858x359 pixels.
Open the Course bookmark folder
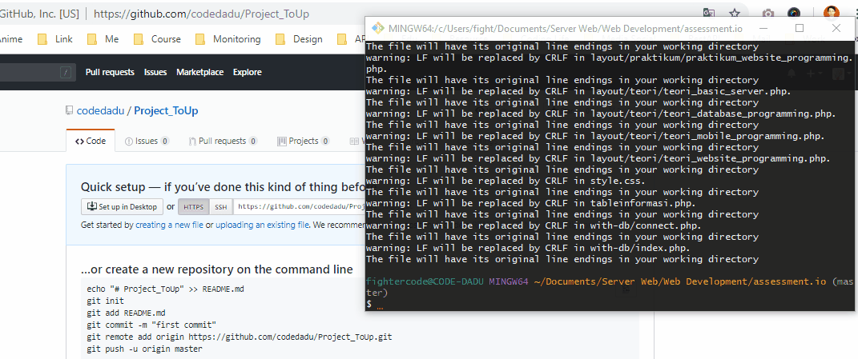157,39
